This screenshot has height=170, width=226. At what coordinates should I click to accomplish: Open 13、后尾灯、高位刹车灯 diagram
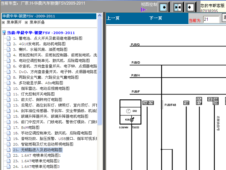pyautogui.click(x=55, y=105)
